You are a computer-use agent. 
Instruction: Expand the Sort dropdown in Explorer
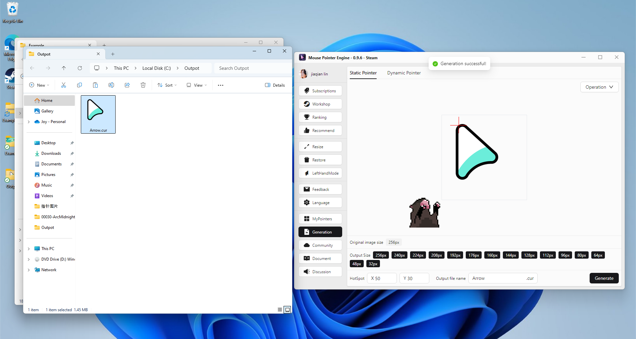(x=167, y=85)
